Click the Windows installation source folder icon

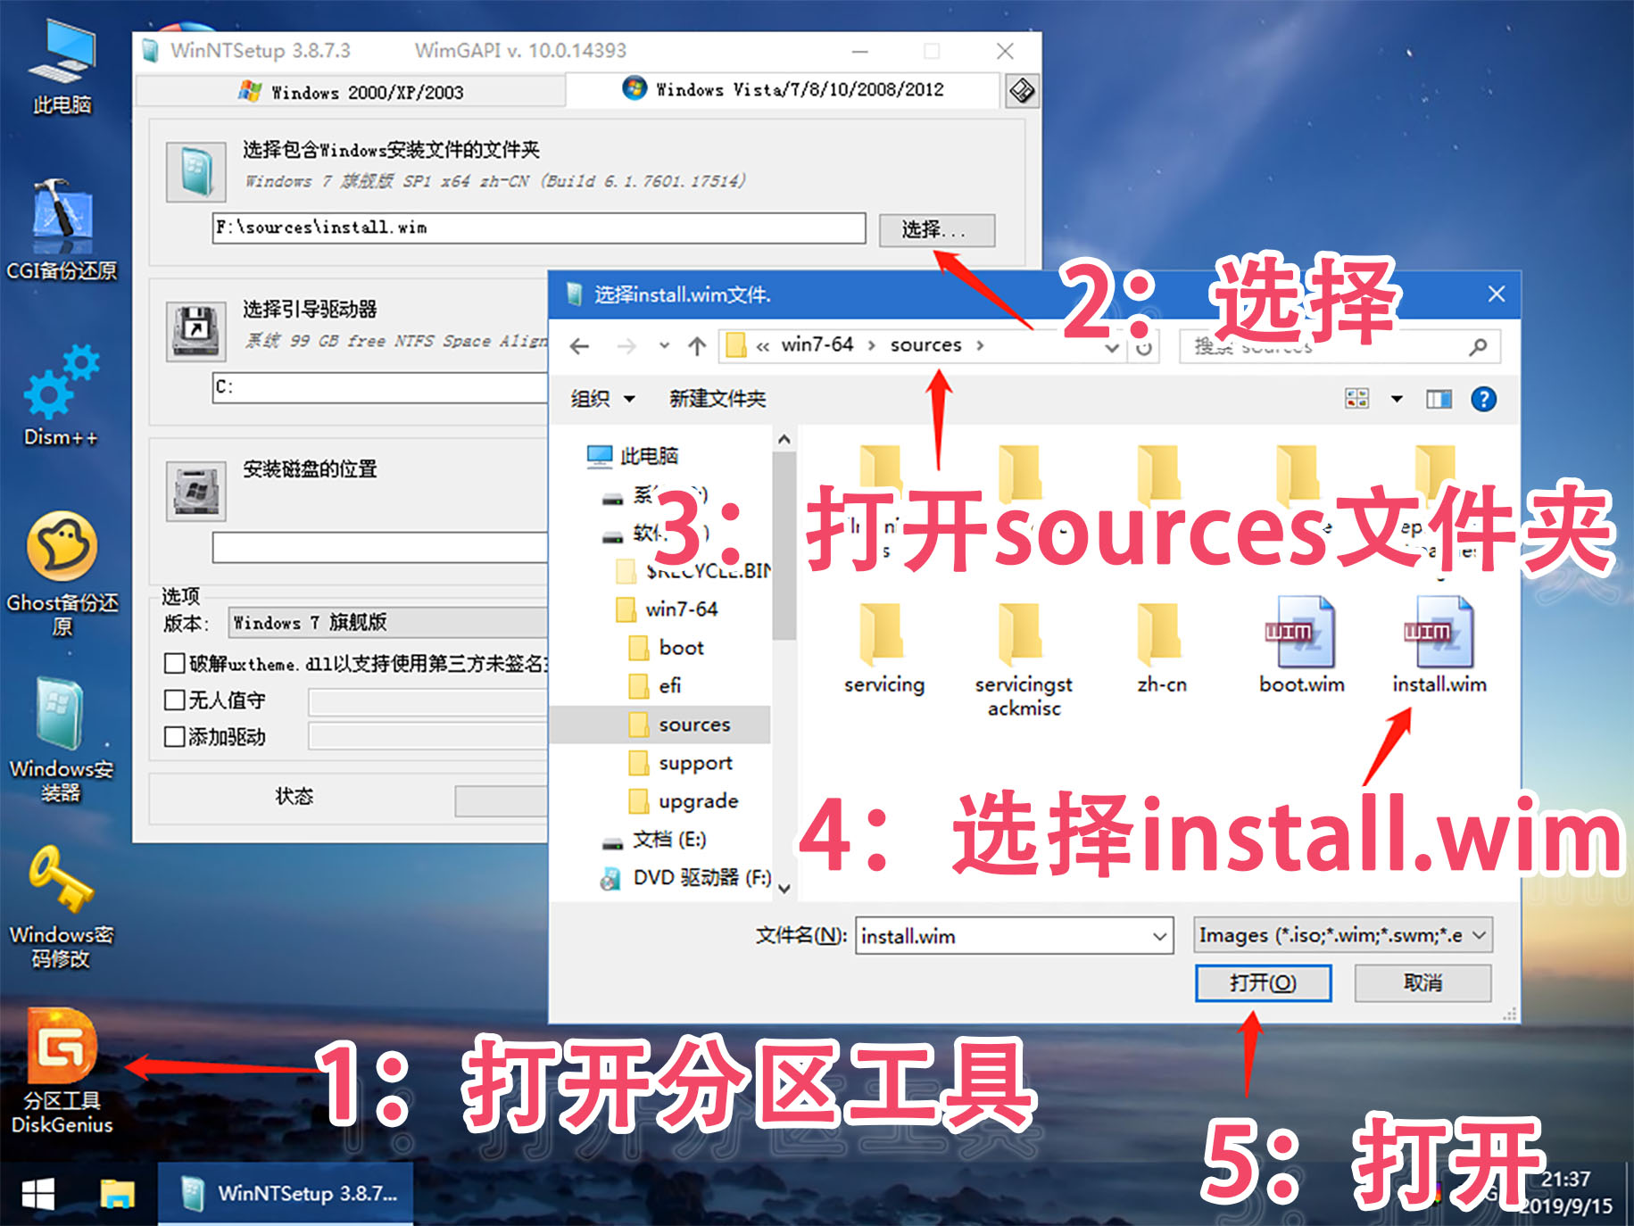point(195,171)
